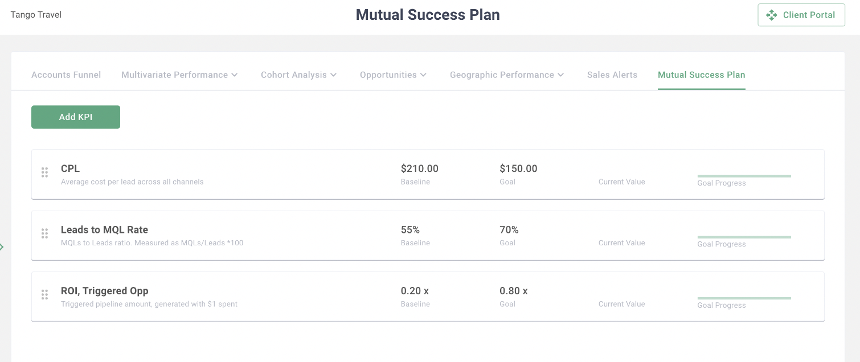This screenshot has width=860, height=362.
Task: Click Leads to MQL Rate progress bar
Action: 744,237
